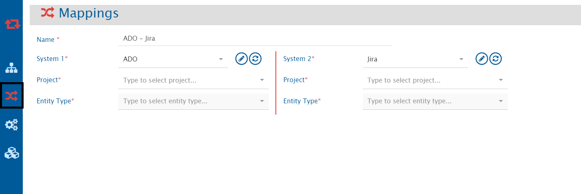Edit System 1 using the pencil icon
The width and height of the screenshot is (581, 194).
point(242,59)
